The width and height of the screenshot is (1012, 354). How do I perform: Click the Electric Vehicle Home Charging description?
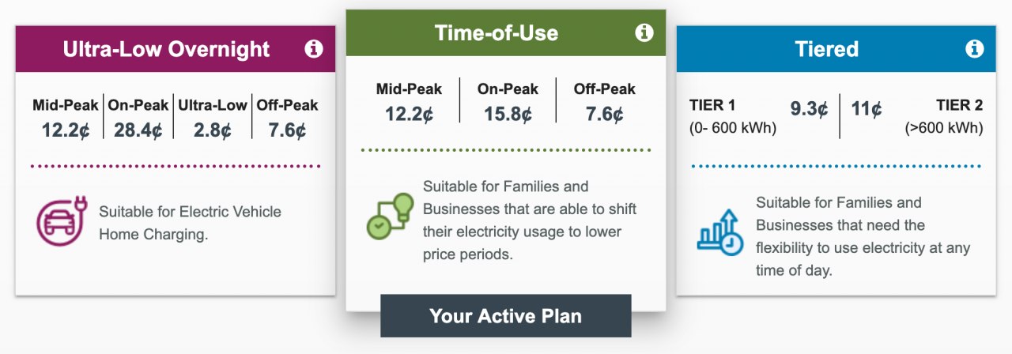190,223
